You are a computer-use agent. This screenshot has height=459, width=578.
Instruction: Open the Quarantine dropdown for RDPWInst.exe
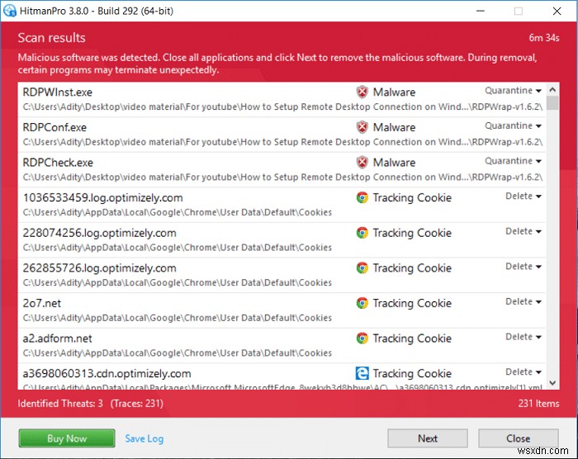tap(513, 90)
